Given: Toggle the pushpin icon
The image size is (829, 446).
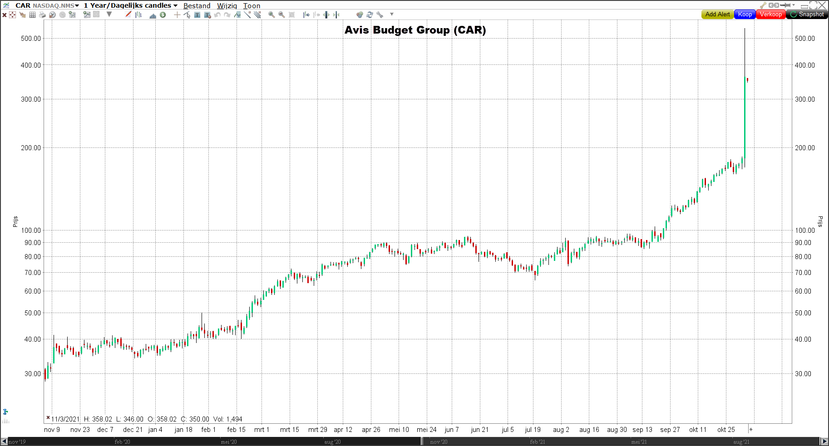Looking at the screenshot, I should pyautogui.click(x=785, y=5).
